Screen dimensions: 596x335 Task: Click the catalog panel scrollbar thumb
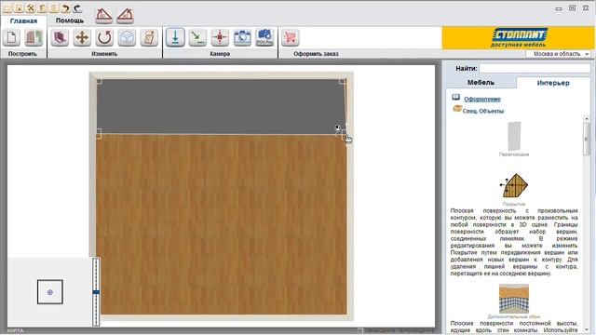[x=586, y=139]
